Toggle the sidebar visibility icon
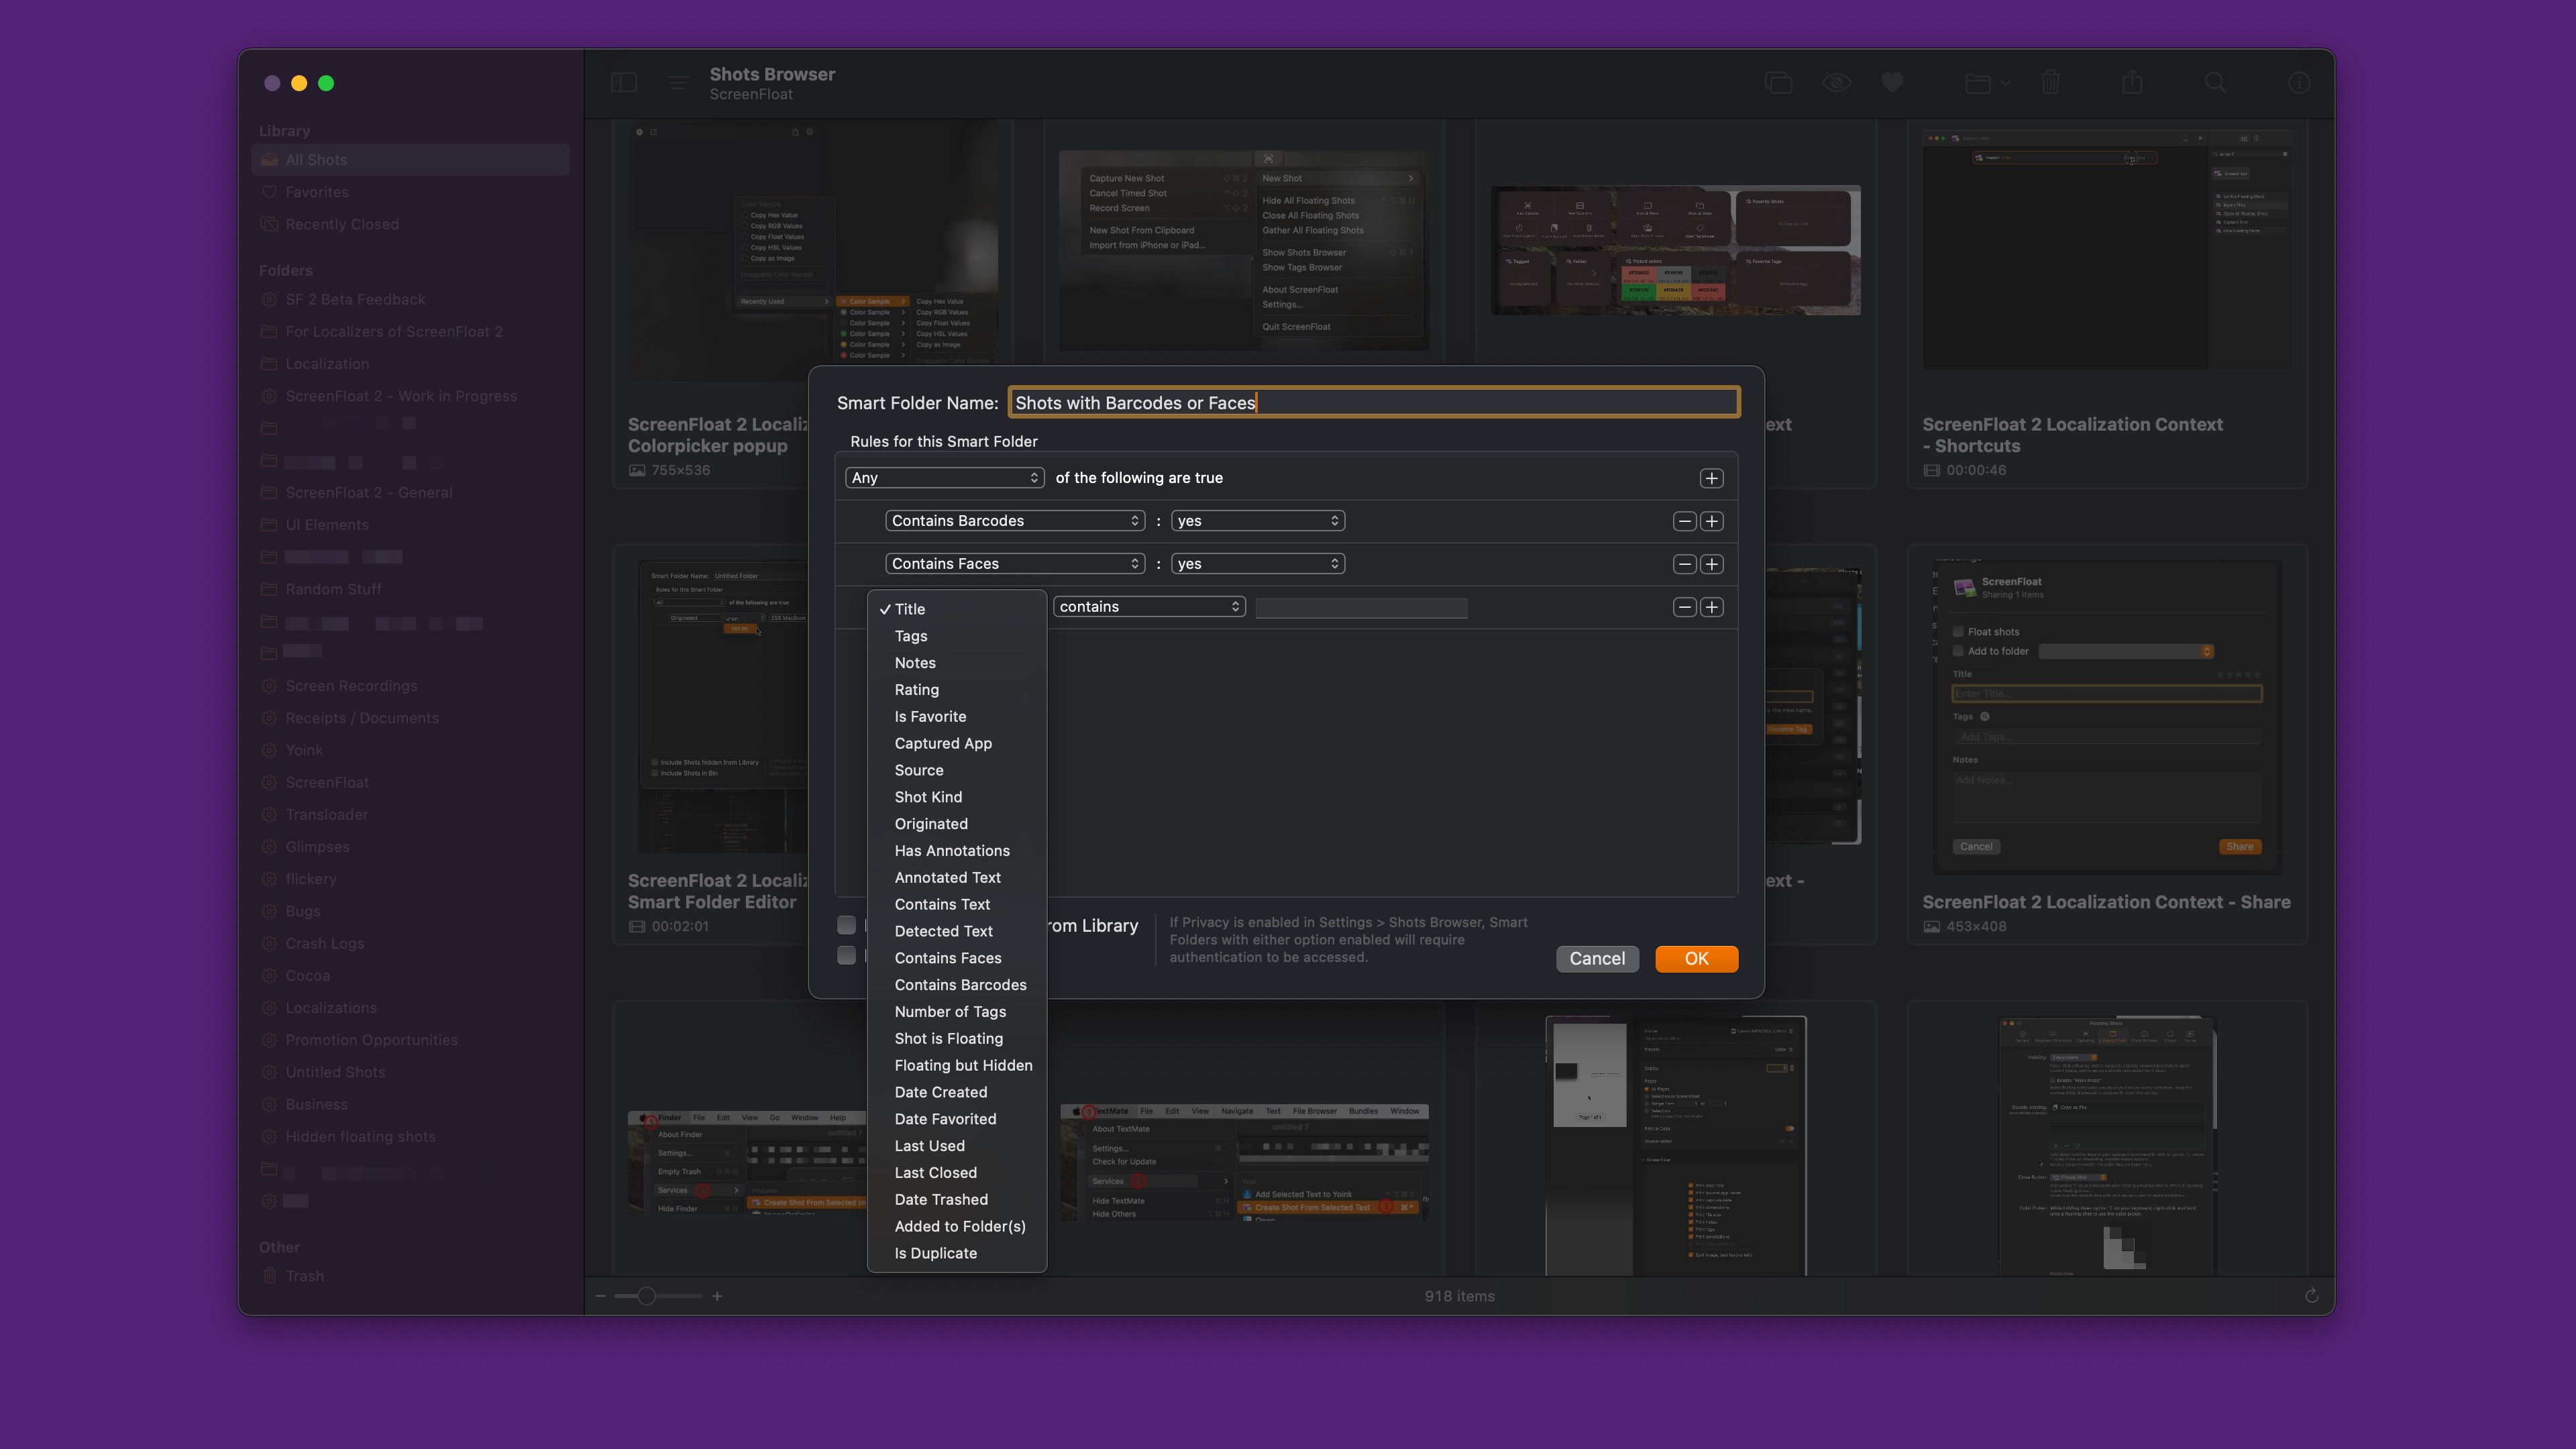2576x1449 pixels. click(624, 83)
